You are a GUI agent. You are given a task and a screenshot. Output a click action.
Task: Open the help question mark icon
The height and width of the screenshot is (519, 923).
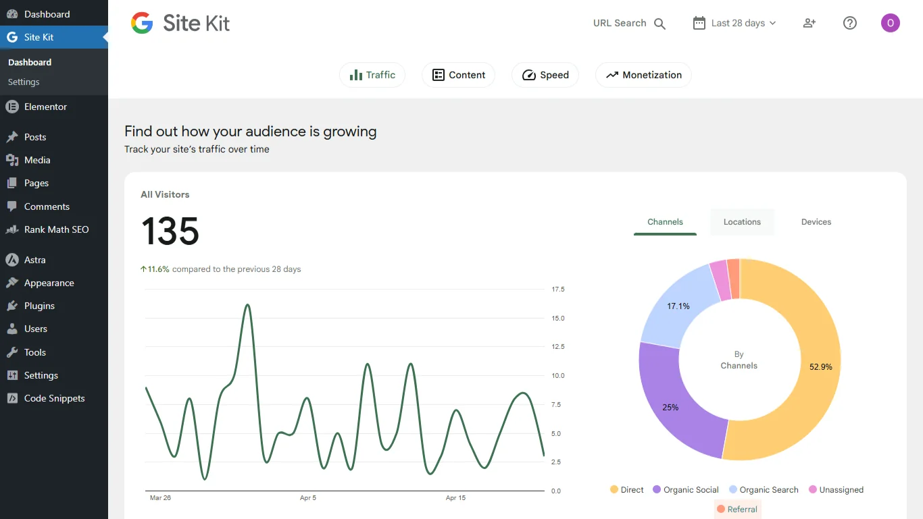(x=850, y=23)
